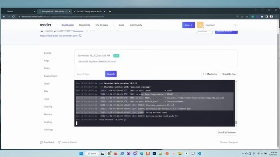Go to PRs in the sidebar

[x=46, y=91]
